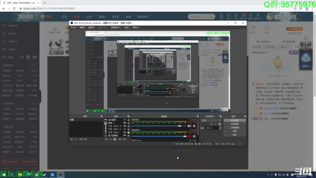
Task: Pop out the Mixer dock panel
Action: 197,116
